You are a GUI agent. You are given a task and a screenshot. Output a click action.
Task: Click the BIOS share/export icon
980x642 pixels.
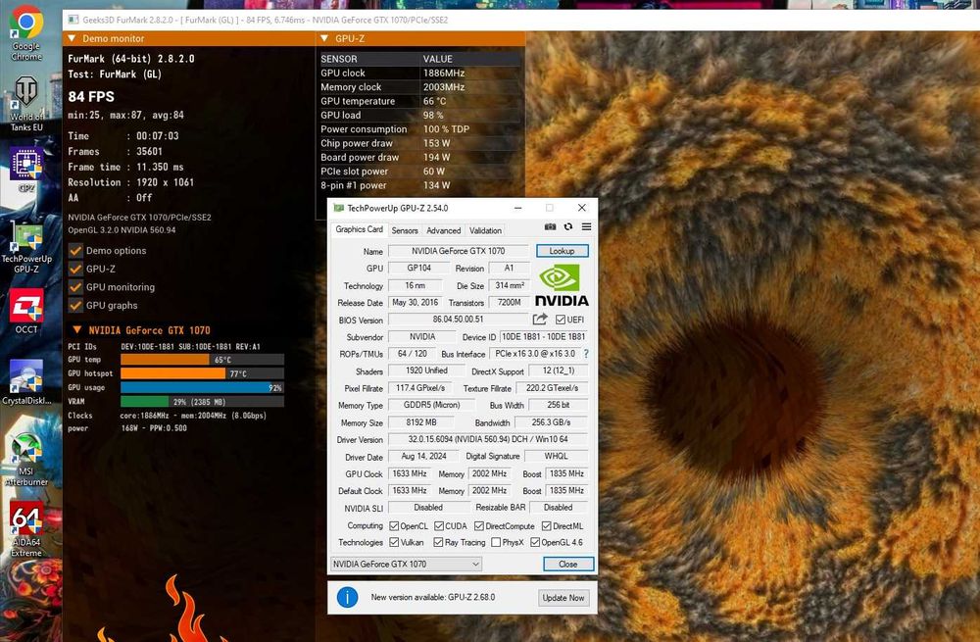tap(540, 320)
